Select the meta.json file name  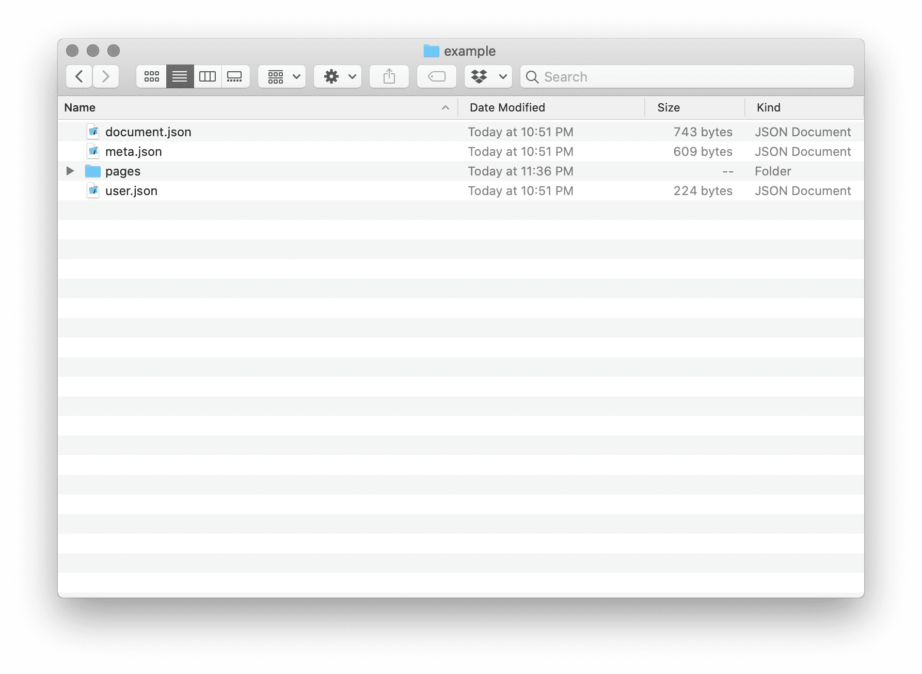click(133, 151)
